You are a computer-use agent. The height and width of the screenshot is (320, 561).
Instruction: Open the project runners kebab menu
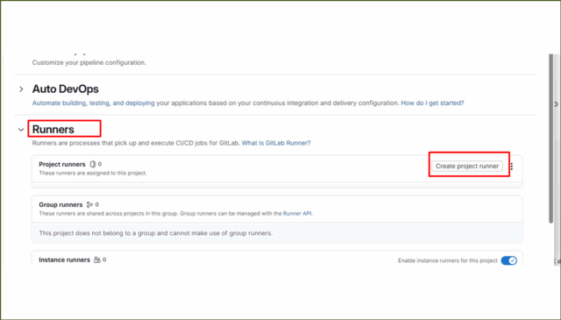point(512,167)
